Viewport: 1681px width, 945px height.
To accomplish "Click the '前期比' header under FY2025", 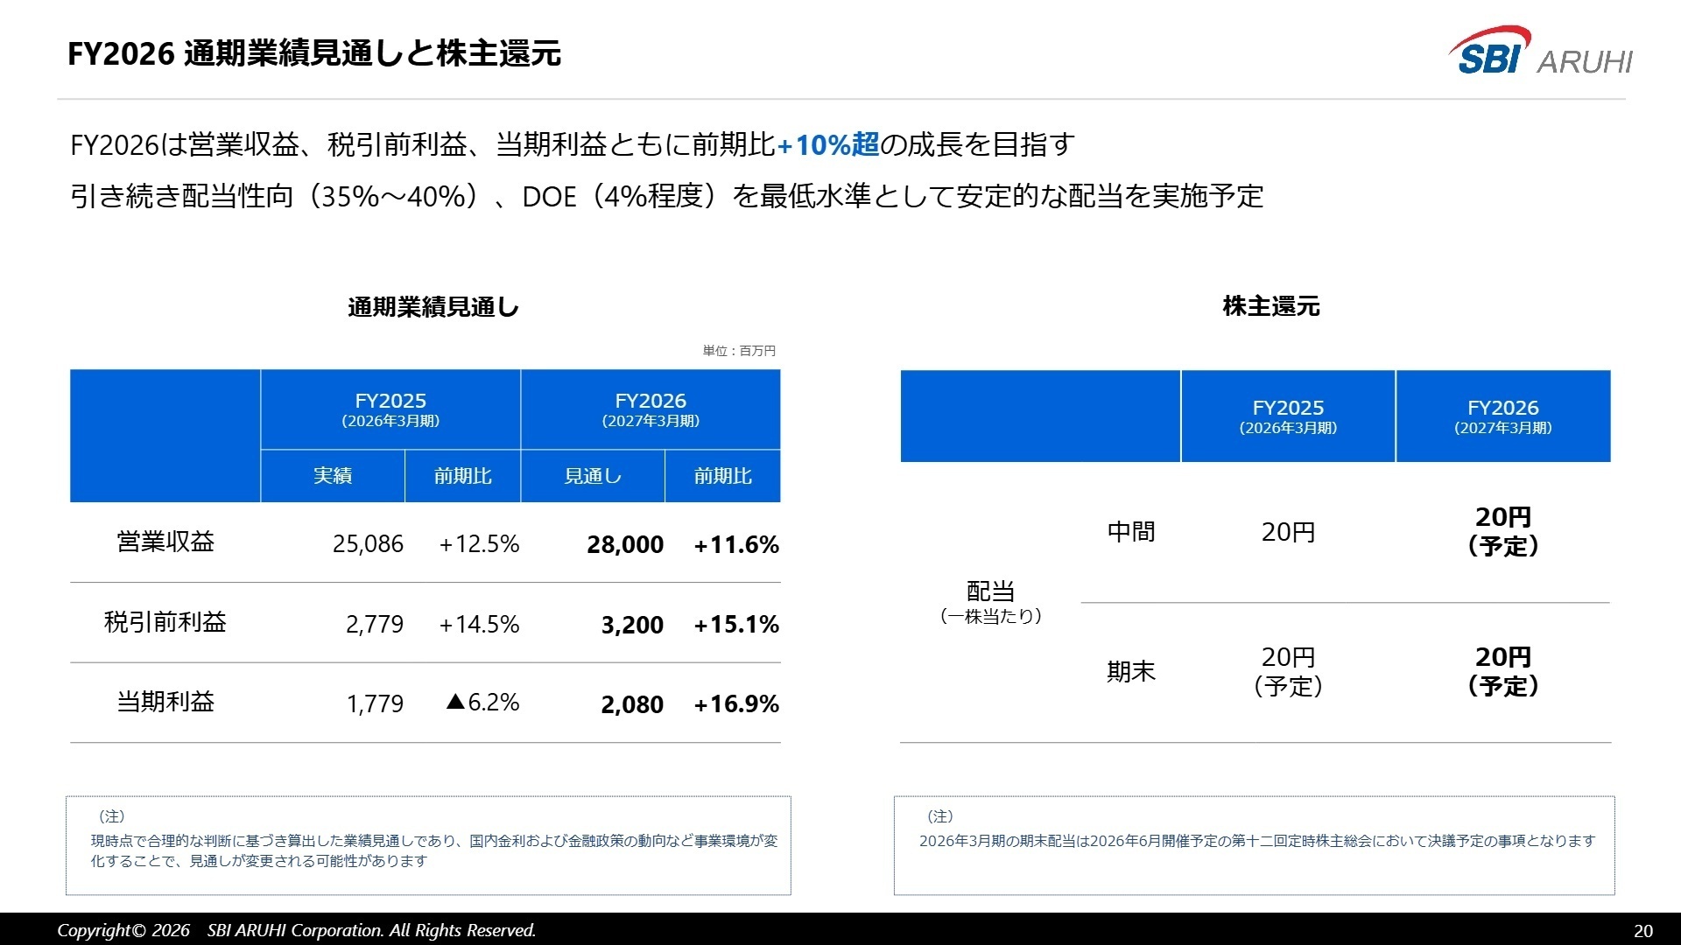I will pos(462,476).
